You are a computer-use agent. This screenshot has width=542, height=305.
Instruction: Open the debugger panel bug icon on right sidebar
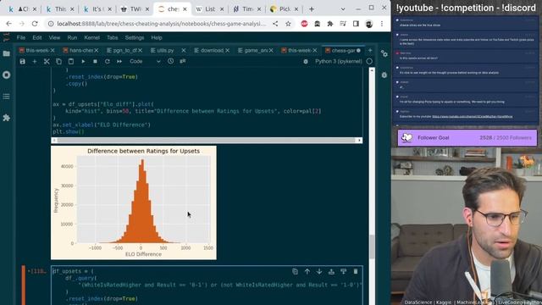(384, 75)
